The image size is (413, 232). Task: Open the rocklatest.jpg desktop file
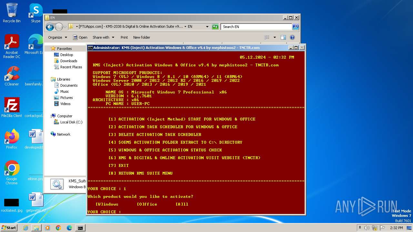(x=12, y=205)
